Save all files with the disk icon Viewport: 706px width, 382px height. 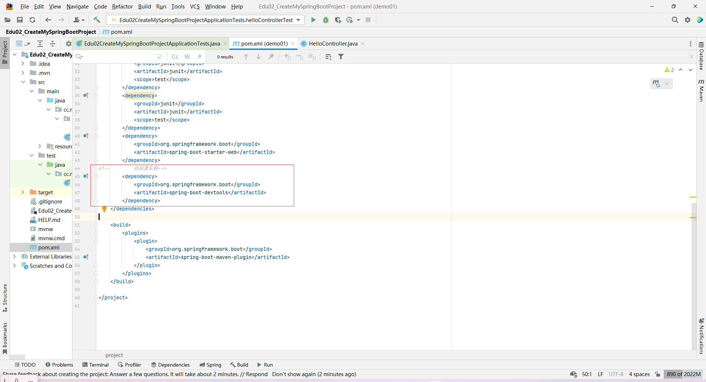[x=20, y=20]
